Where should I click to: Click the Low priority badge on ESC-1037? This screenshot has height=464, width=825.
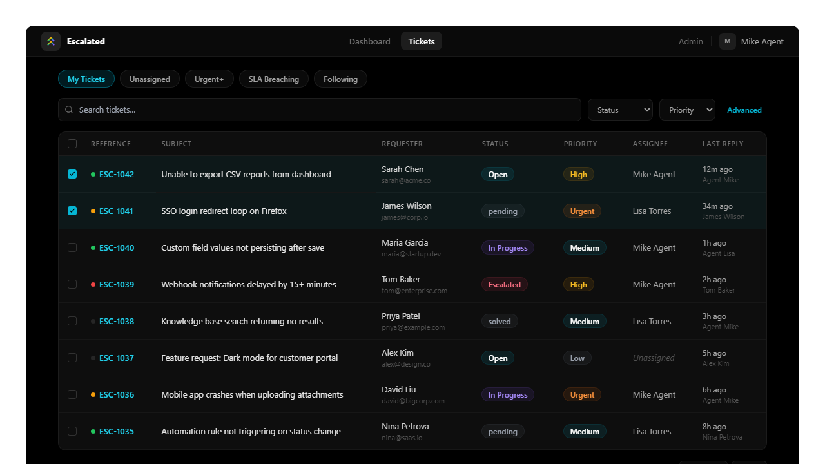tap(577, 358)
